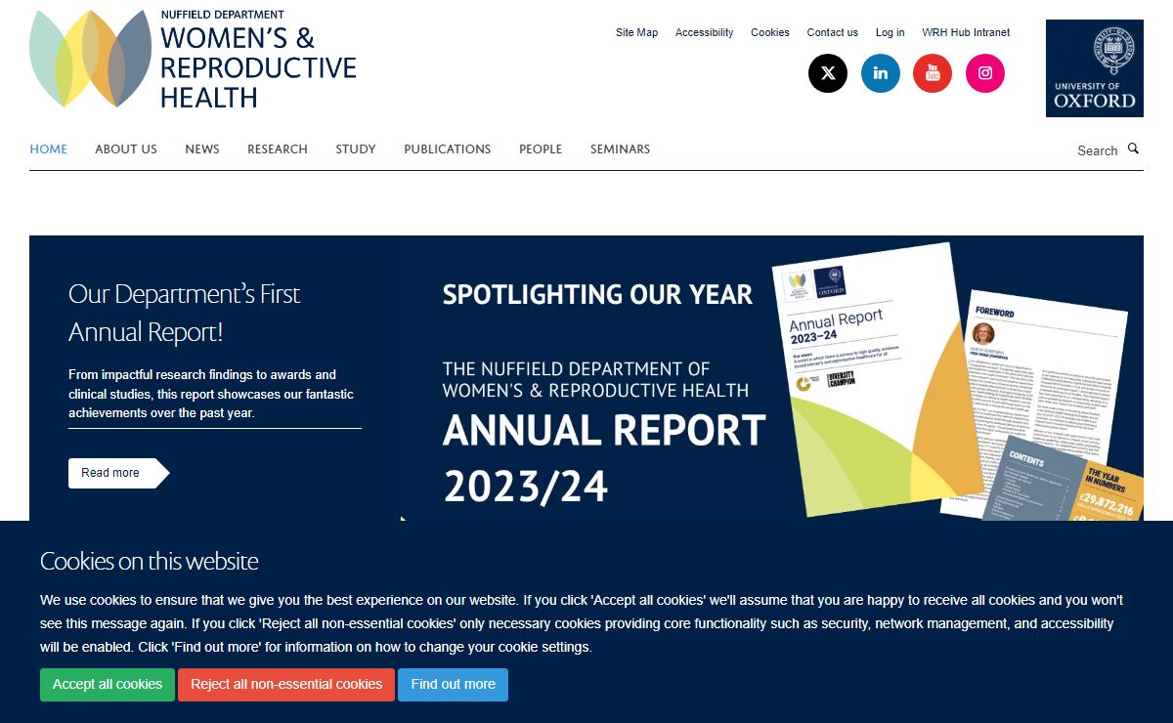
Task: Open the Cookies link in header
Action: click(770, 32)
